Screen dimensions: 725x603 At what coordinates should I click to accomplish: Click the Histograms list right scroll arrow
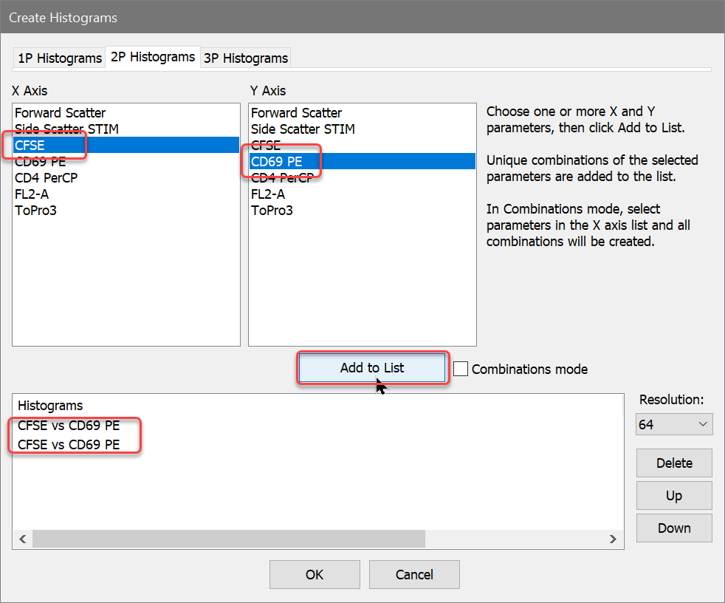613,539
